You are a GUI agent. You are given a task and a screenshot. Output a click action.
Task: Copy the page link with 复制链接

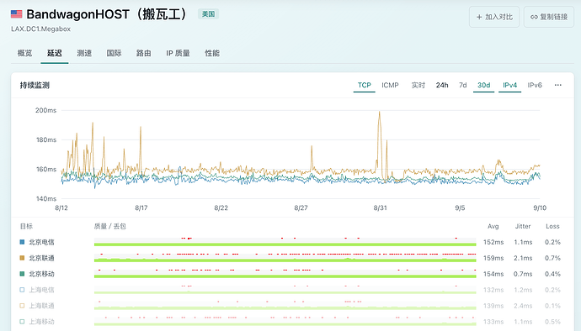pyautogui.click(x=549, y=17)
